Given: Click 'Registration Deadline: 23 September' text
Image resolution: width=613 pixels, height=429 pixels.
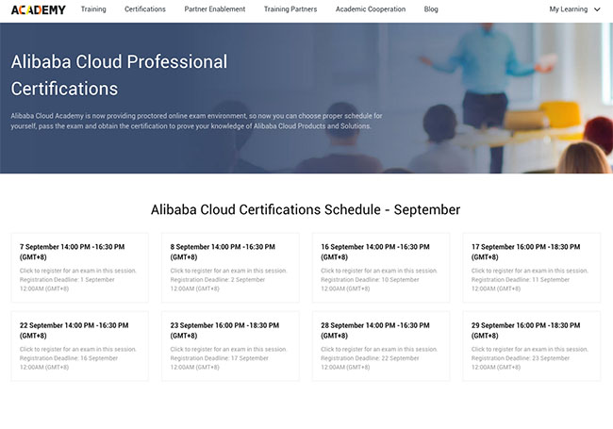Looking at the screenshot, I should 521,358.
